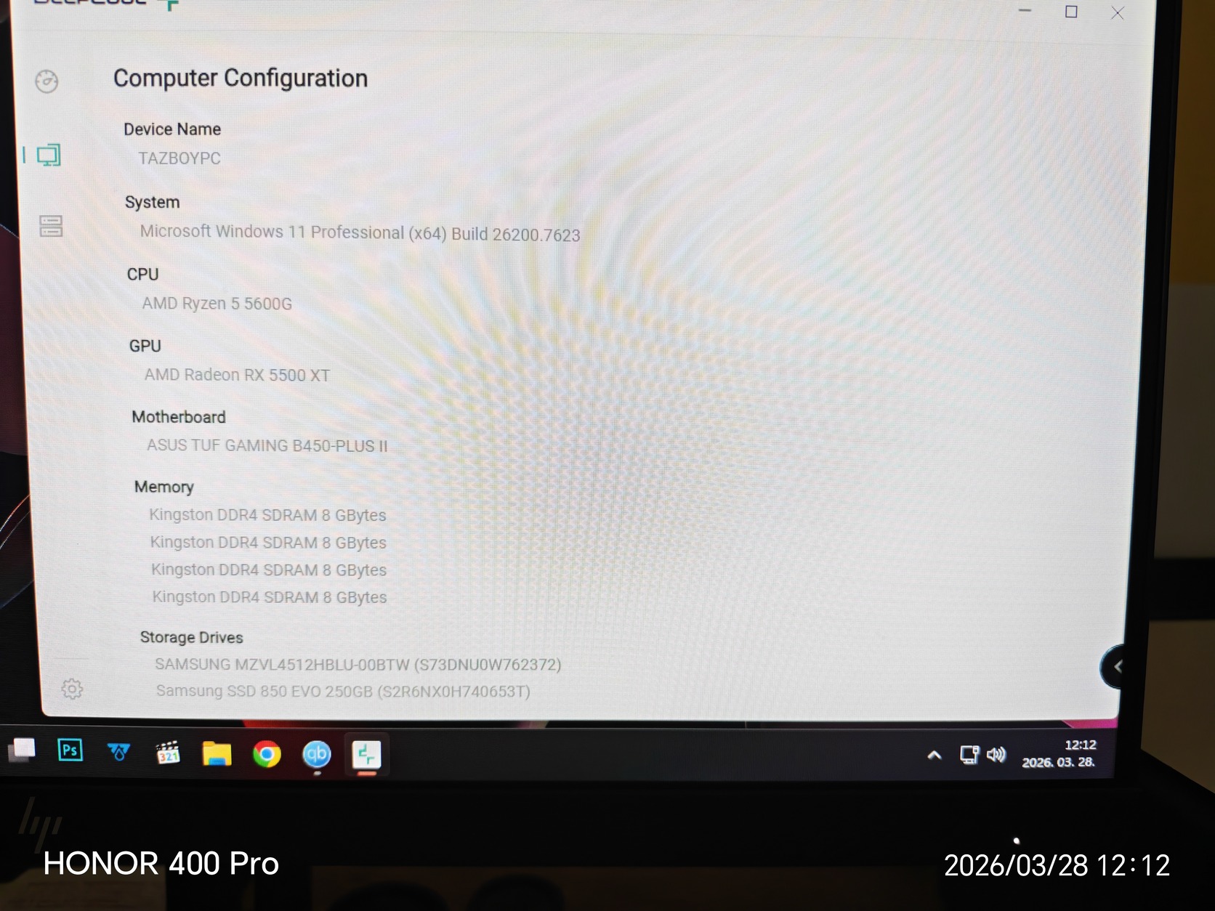Click the System section label
Screen dimensions: 1215x911
152,202
